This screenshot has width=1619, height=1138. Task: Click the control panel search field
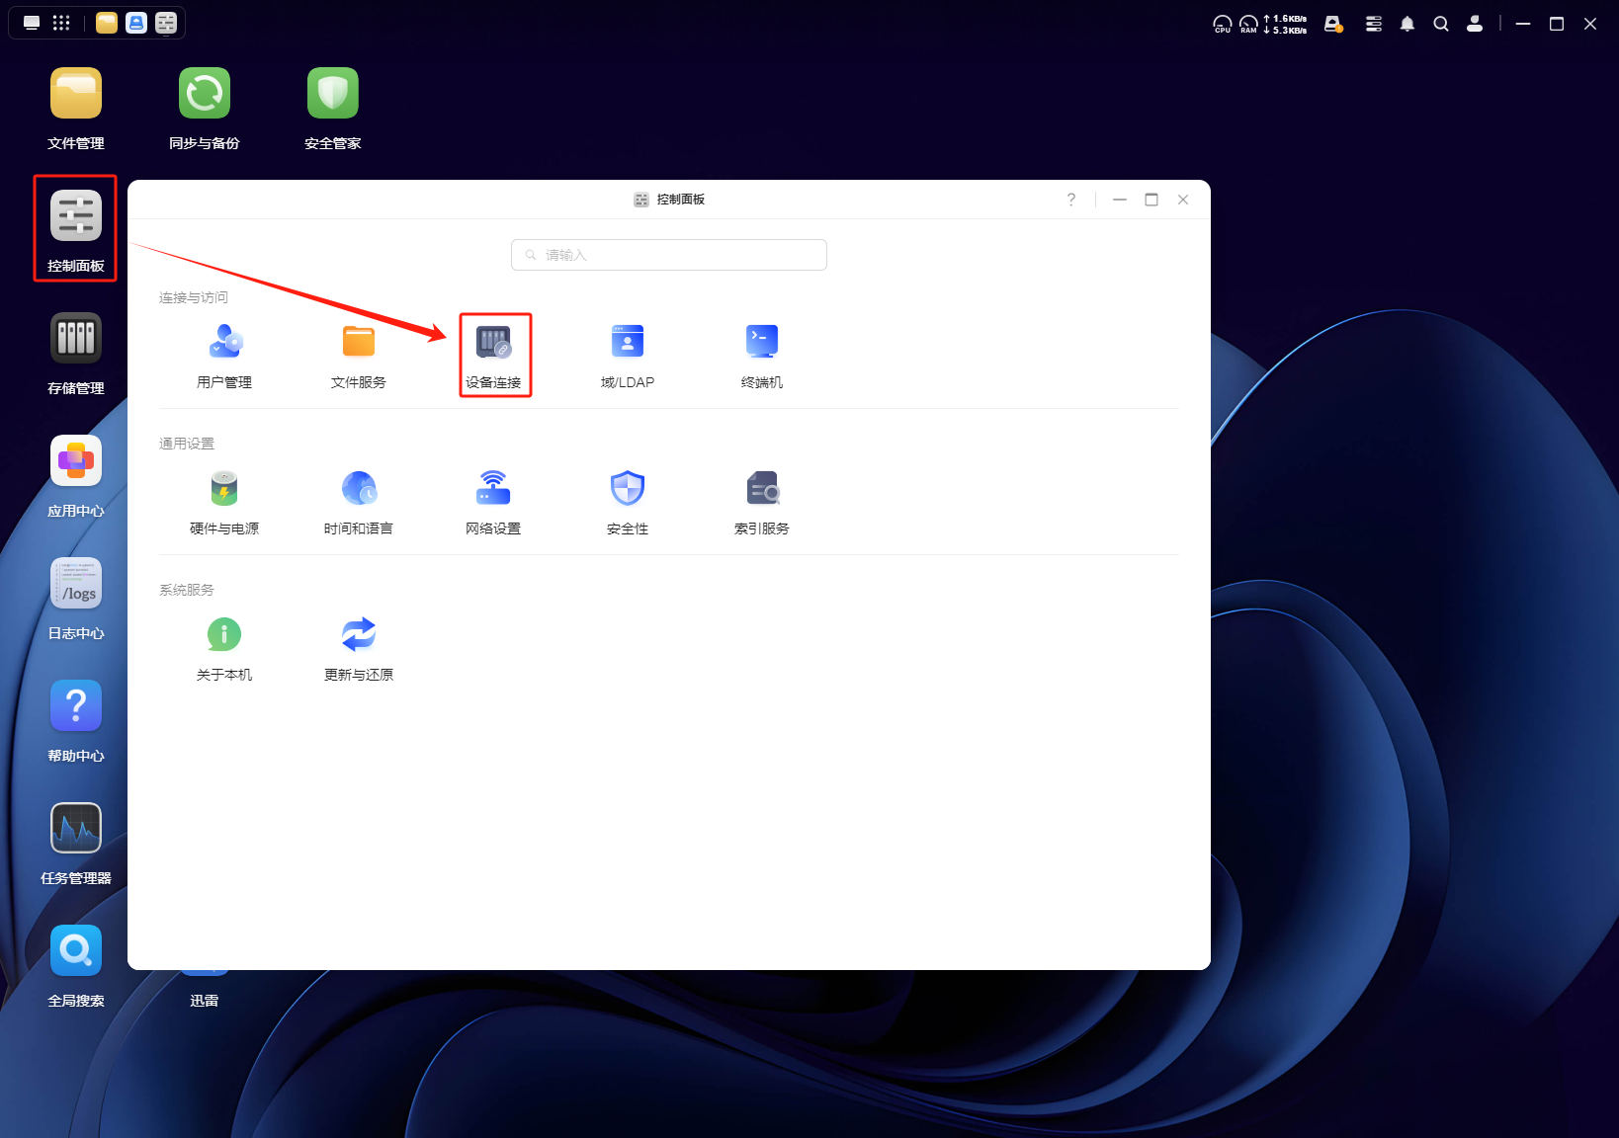[669, 255]
